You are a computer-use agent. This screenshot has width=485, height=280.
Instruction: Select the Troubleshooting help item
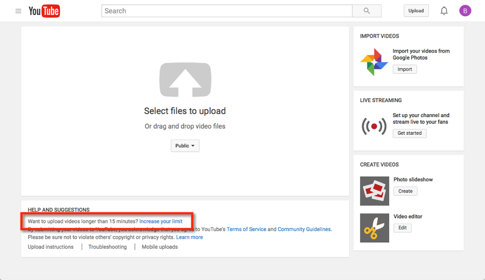pos(108,247)
